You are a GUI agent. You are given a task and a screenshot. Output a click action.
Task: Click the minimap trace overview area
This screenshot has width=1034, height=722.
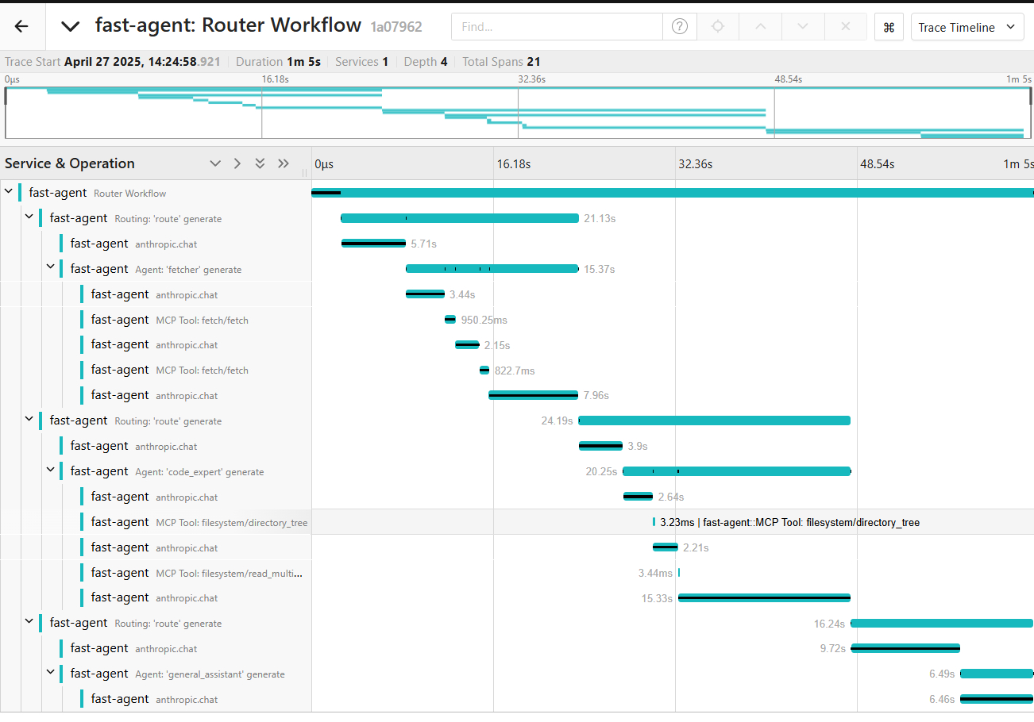[516, 111]
